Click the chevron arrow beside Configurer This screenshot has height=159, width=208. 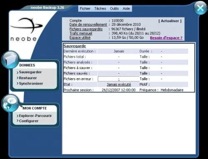(x=17, y=121)
